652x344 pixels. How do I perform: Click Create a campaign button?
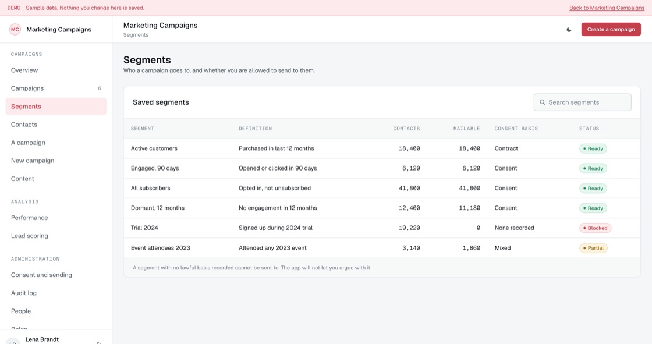tap(611, 30)
